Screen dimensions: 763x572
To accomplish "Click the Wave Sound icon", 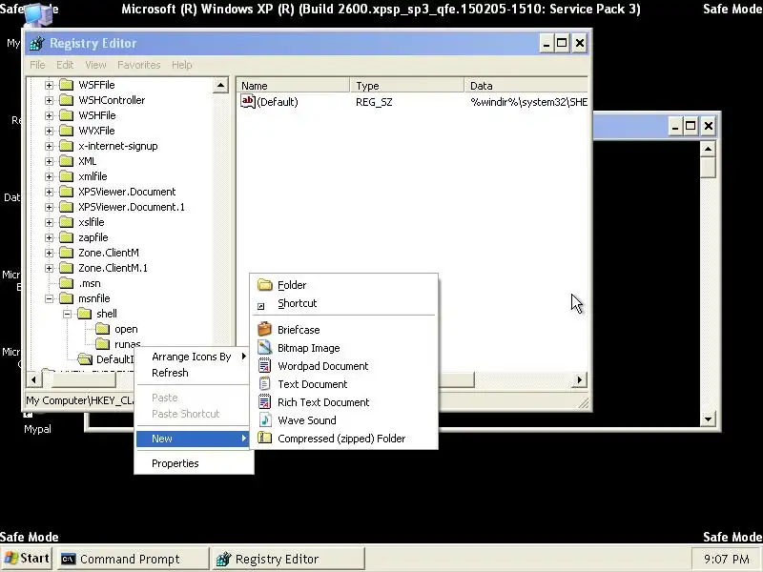I will (265, 419).
